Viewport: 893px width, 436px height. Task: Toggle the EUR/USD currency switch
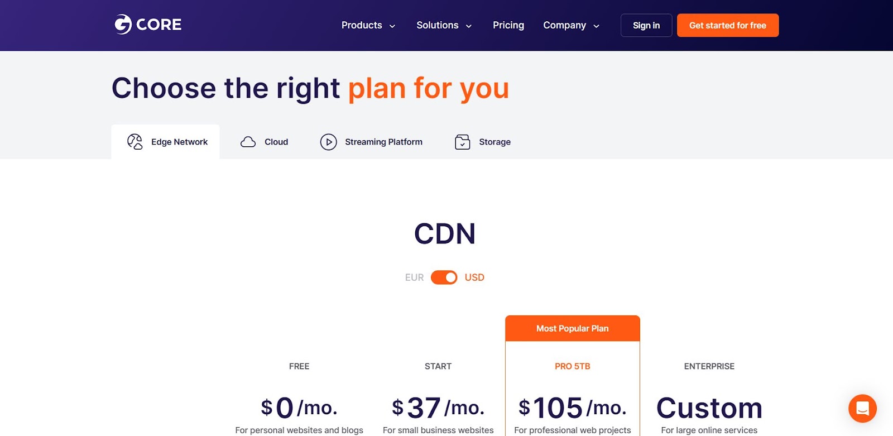pyautogui.click(x=444, y=277)
